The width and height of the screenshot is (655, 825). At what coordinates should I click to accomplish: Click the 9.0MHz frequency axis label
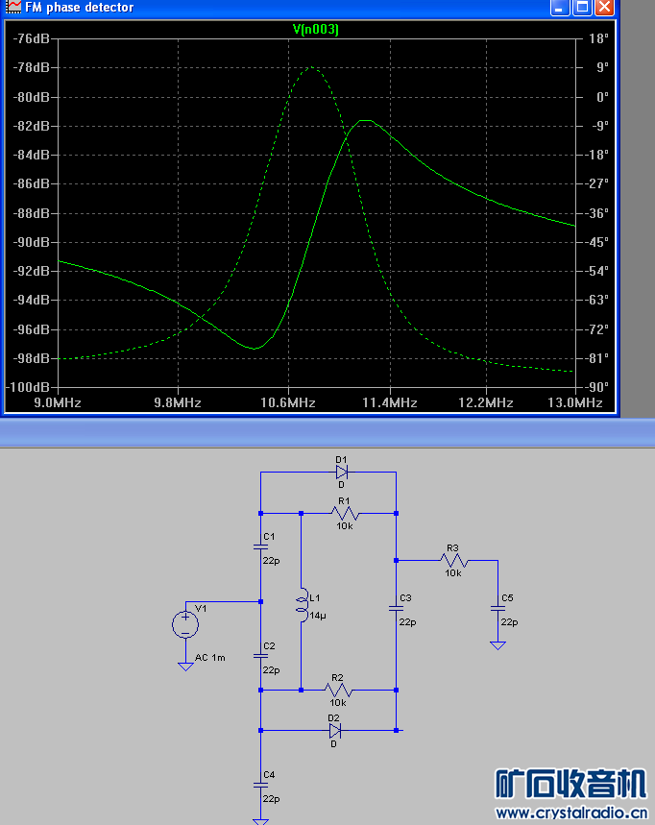[x=58, y=403]
